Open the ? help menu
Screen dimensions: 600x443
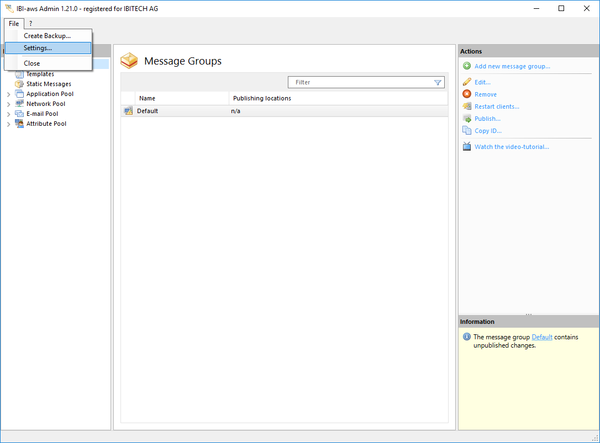tap(30, 24)
